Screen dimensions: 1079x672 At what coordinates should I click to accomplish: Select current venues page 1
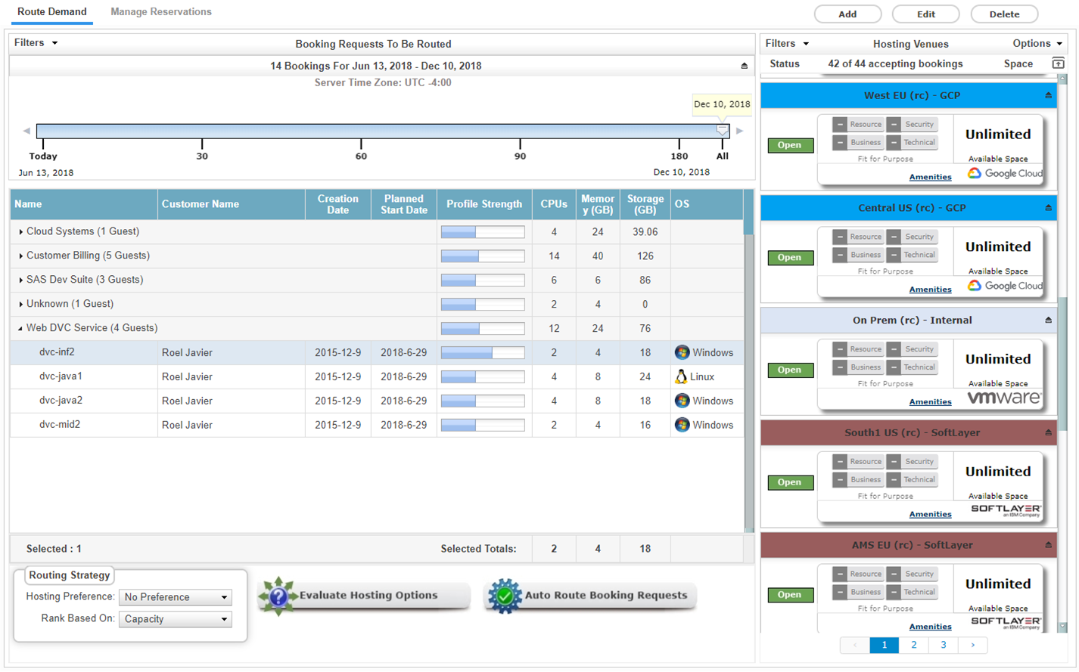884,645
